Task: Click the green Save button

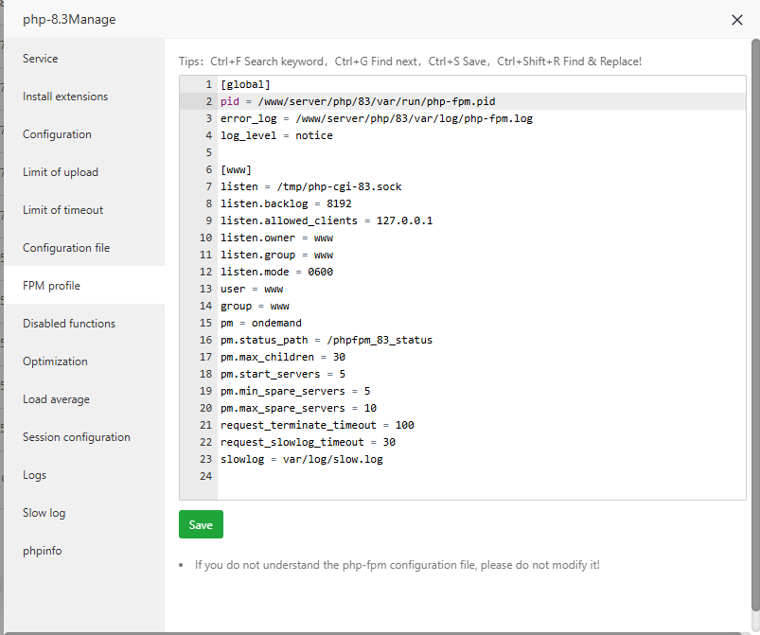Action: click(x=201, y=524)
